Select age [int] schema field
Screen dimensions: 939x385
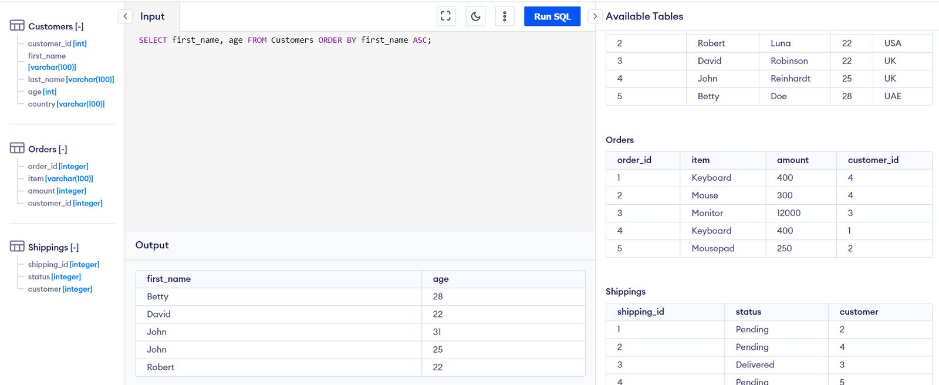(x=42, y=92)
